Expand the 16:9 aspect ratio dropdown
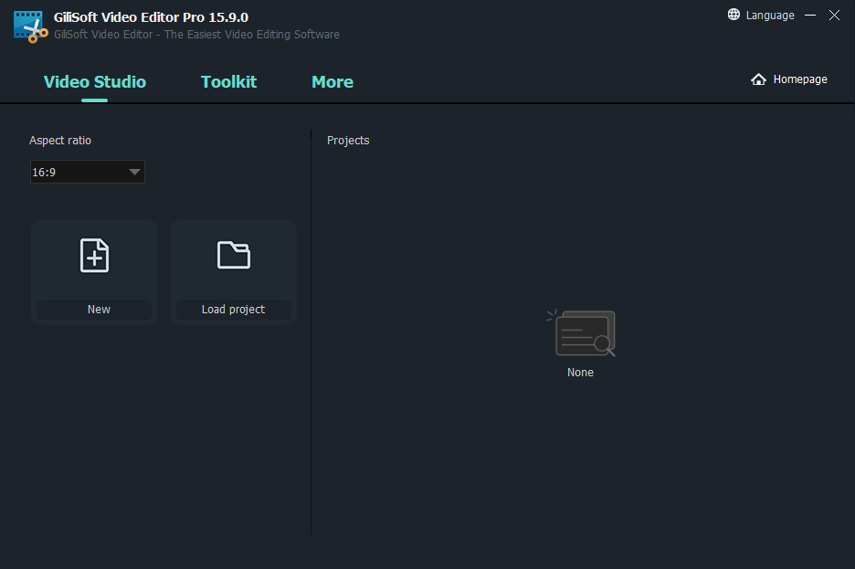Image resolution: width=855 pixels, height=569 pixels. tap(88, 172)
